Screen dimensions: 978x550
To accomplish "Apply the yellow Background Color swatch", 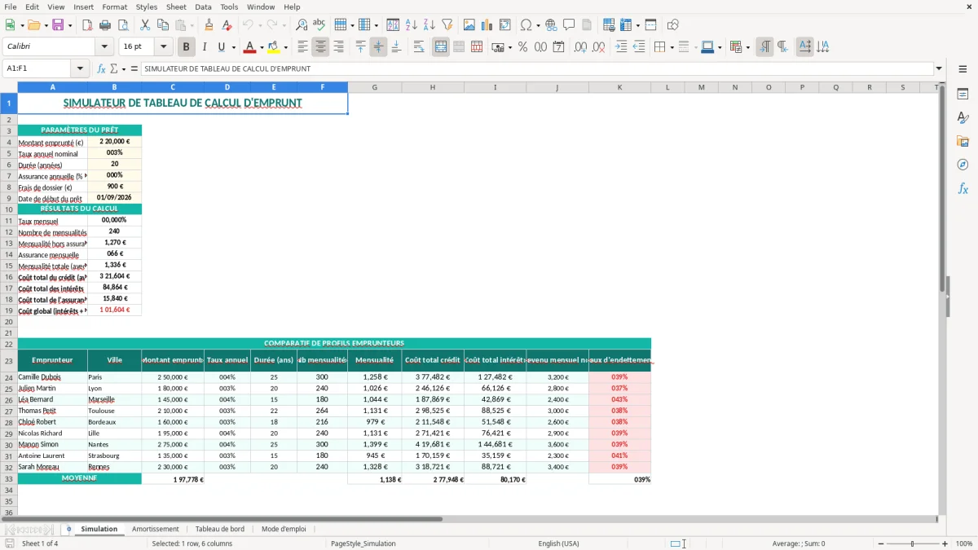I will click(273, 47).
